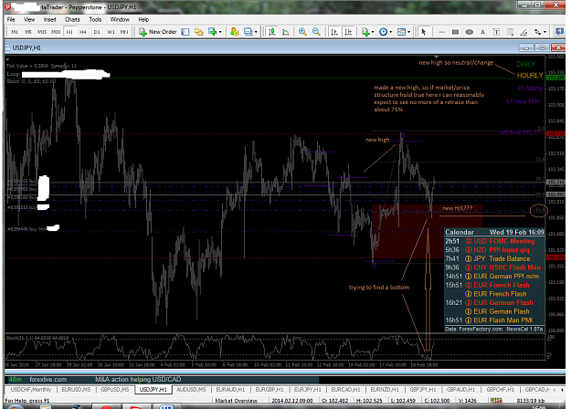The image size is (571, 409).
Task: Expand the profiles dropdown arrow
Action: click(x=256, y=32)
